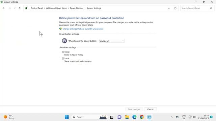Show hidden system tray icons
216x121 pixels.
coord(172,117)
